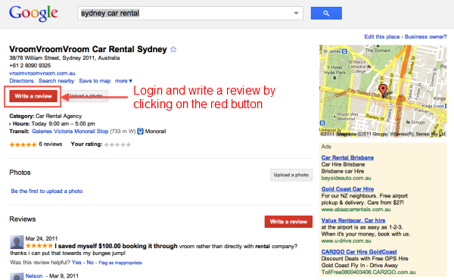Open reviewer Nelson's profile link

pos(34,276)
